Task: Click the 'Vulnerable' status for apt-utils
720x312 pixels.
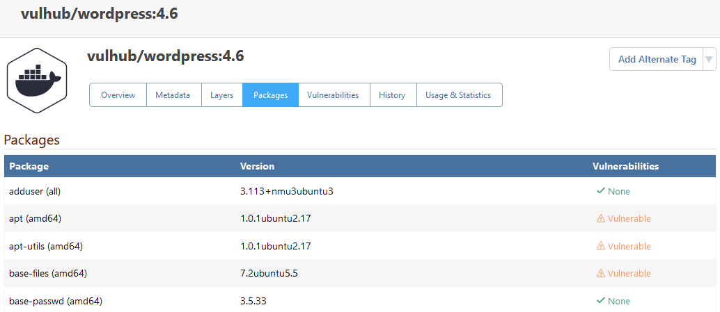Action: pyautogui.click(x=629, y=246)
